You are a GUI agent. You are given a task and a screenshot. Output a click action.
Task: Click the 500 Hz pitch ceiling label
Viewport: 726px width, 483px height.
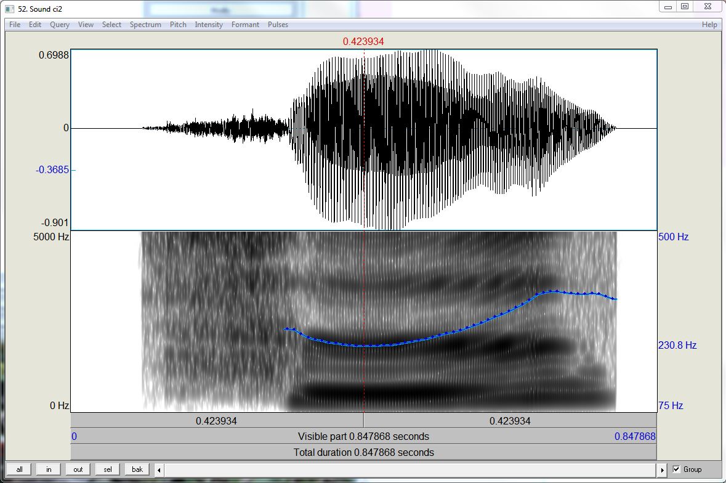point(674,237)
